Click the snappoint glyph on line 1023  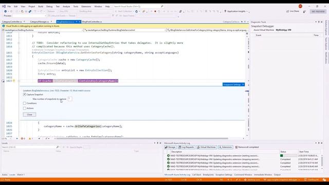pos(3,81)
